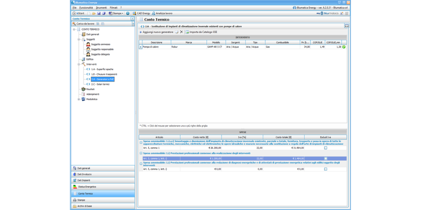Open 2.C - Solari termici intervention
The height and width of the screenshot is (210, 421).
pos(100,84)
